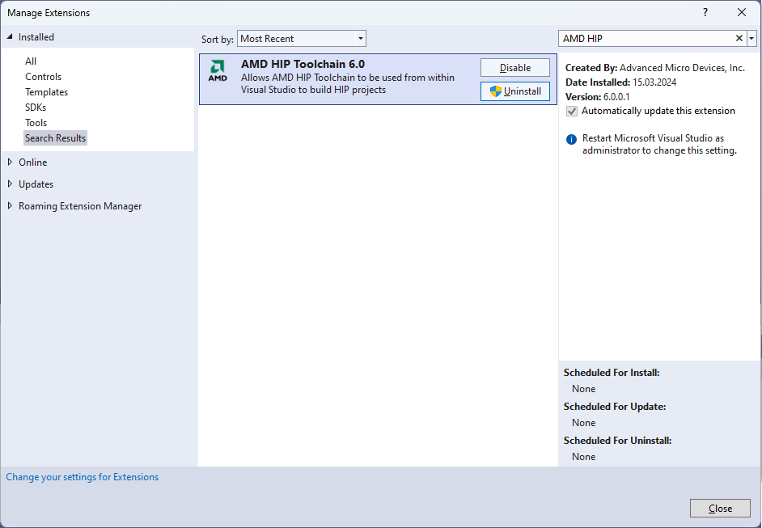Select All under Installed
Image resolution: width=762 pixels, height=528 pixels.
coord(31,61)
